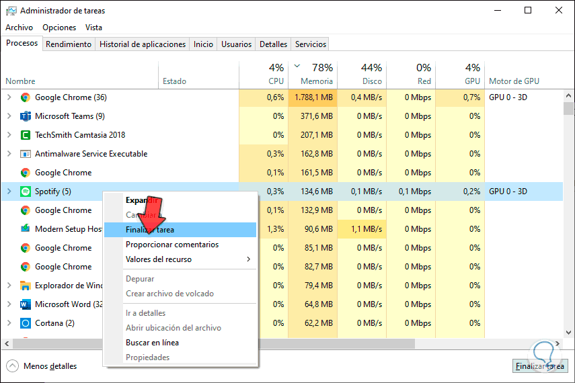Open the Archivo menu
The image size is (575, 383).
(x=19, y=28)
